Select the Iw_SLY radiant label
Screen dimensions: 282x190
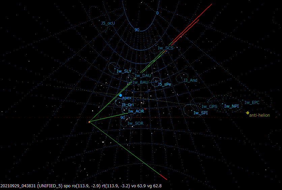(124, 71)
